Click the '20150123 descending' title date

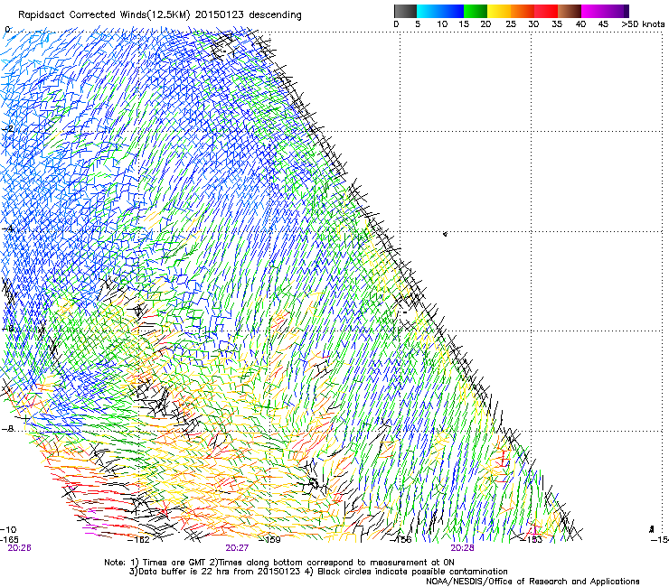[x=249, y=15]
